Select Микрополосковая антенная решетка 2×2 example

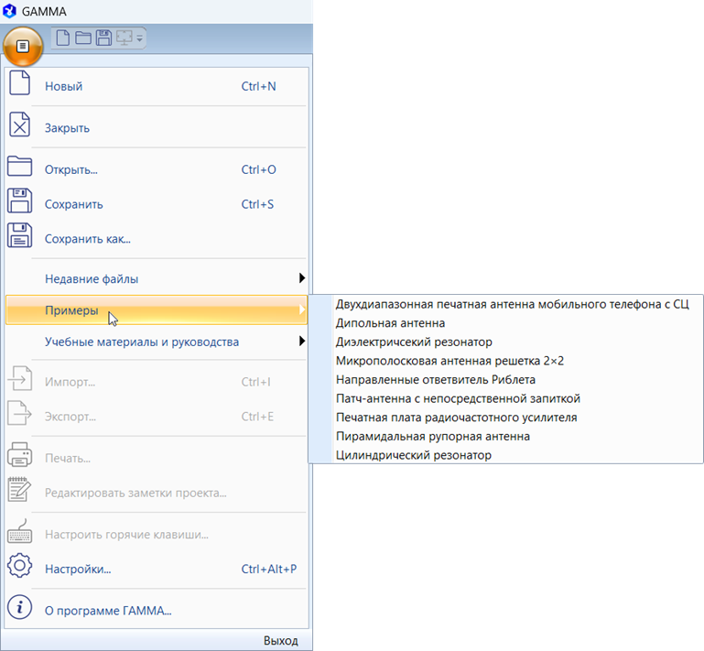coord(449,361)
